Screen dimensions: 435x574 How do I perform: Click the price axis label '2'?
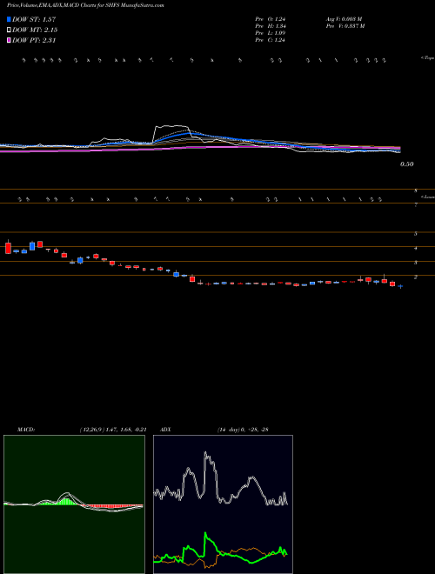pyautogui.click(x=416, y=277)
